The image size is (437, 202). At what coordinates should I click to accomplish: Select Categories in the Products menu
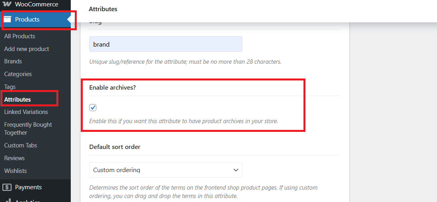[x=18, y=74]
